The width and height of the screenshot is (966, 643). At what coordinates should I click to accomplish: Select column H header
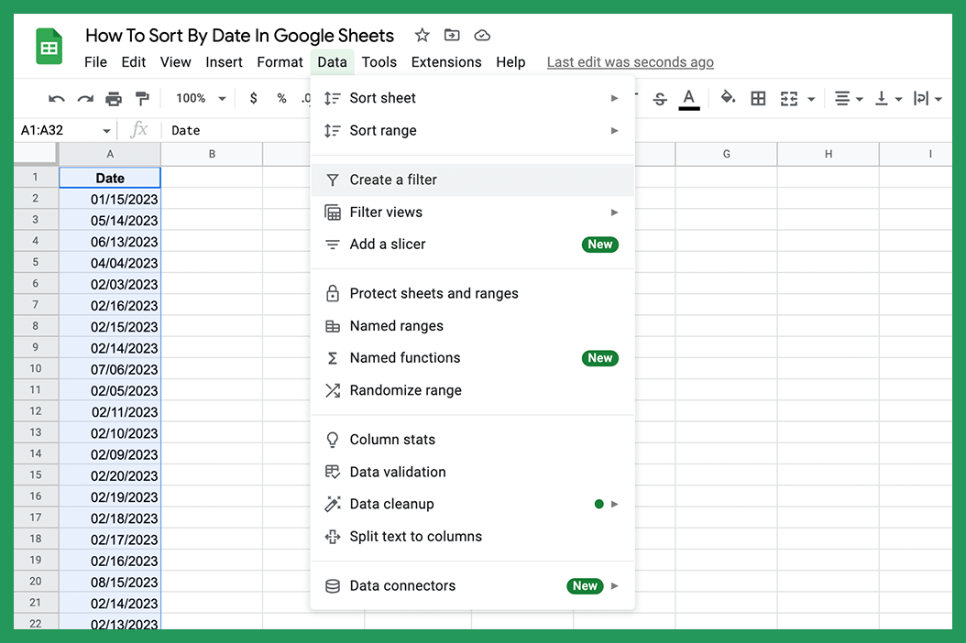point(829,154)
